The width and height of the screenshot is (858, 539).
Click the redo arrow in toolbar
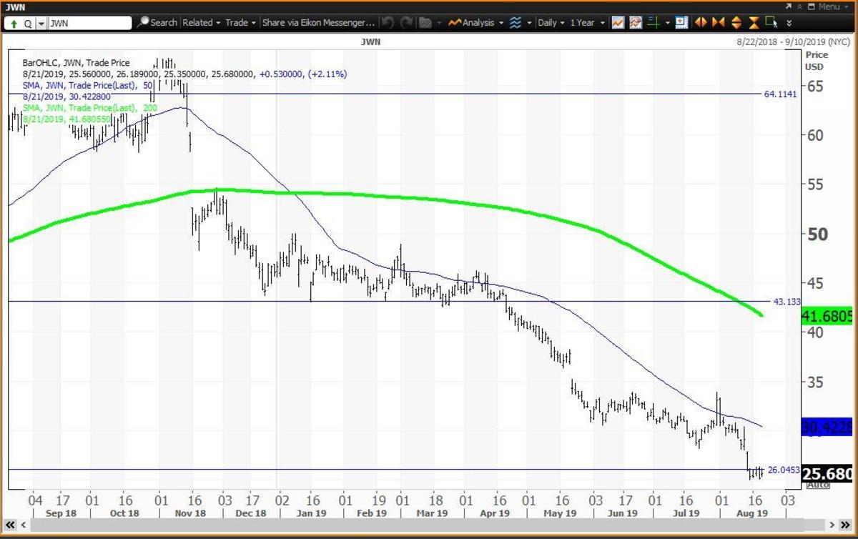pyautogui.click(x=406, y=23)
